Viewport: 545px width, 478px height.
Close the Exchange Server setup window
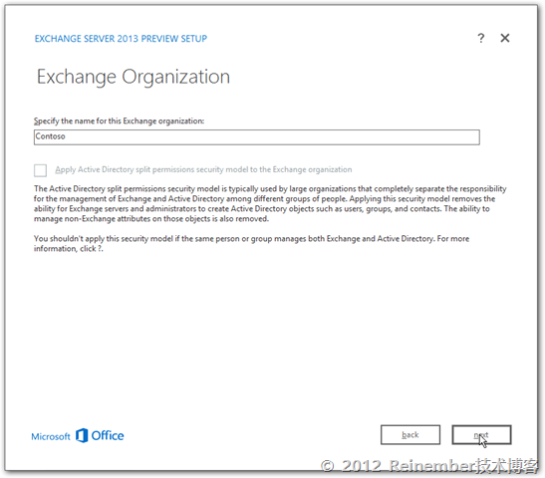[x=505, y=38]
